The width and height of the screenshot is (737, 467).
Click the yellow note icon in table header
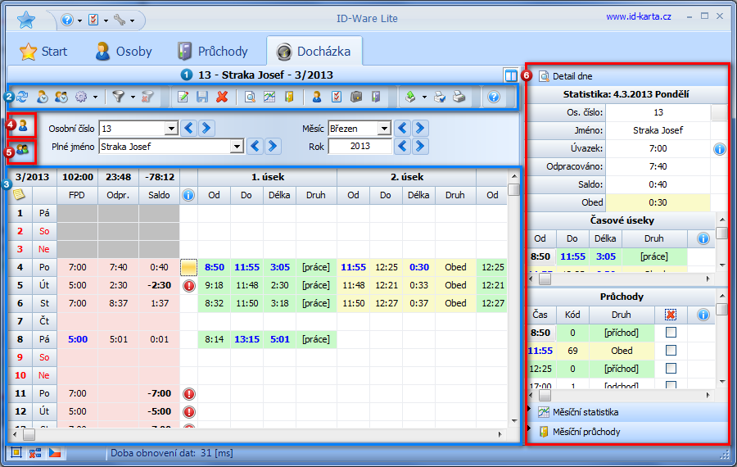[20, 195]
